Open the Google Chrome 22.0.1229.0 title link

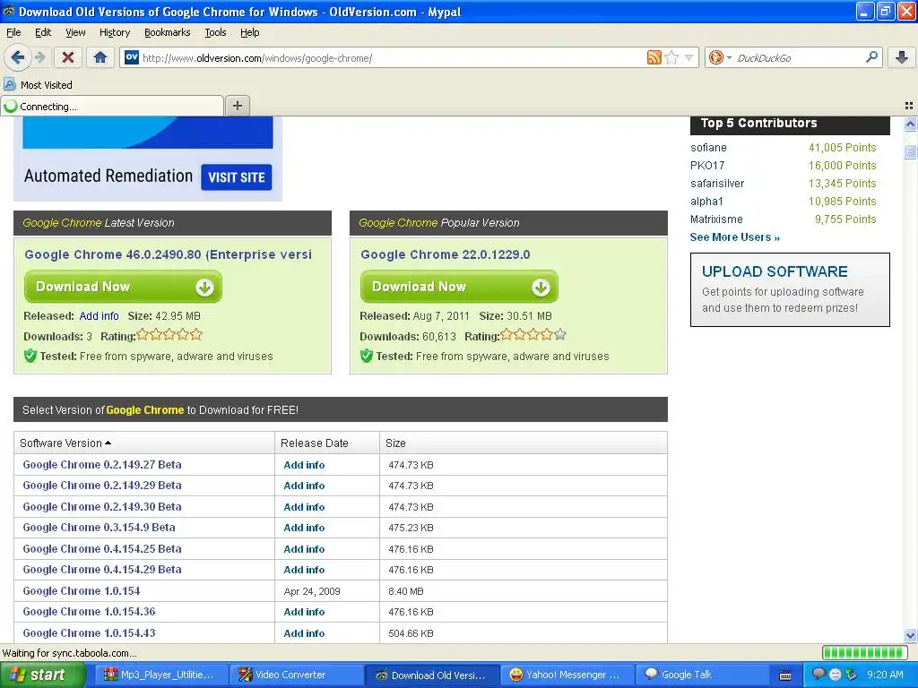445,254
